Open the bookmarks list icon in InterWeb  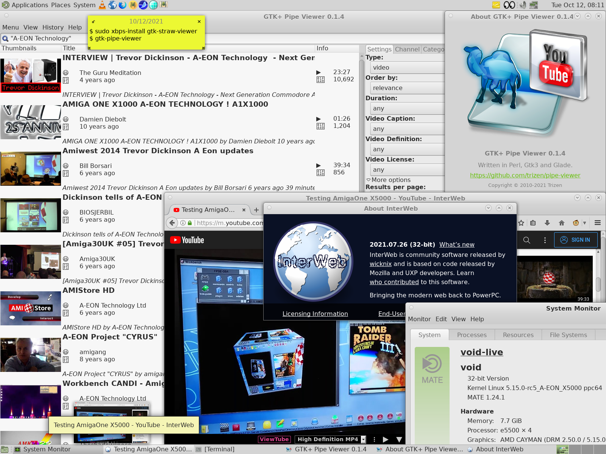[533, 223]
